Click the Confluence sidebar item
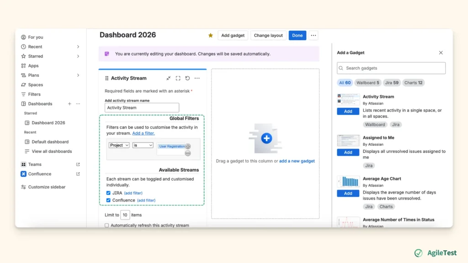468x263 pixels. 40,174
